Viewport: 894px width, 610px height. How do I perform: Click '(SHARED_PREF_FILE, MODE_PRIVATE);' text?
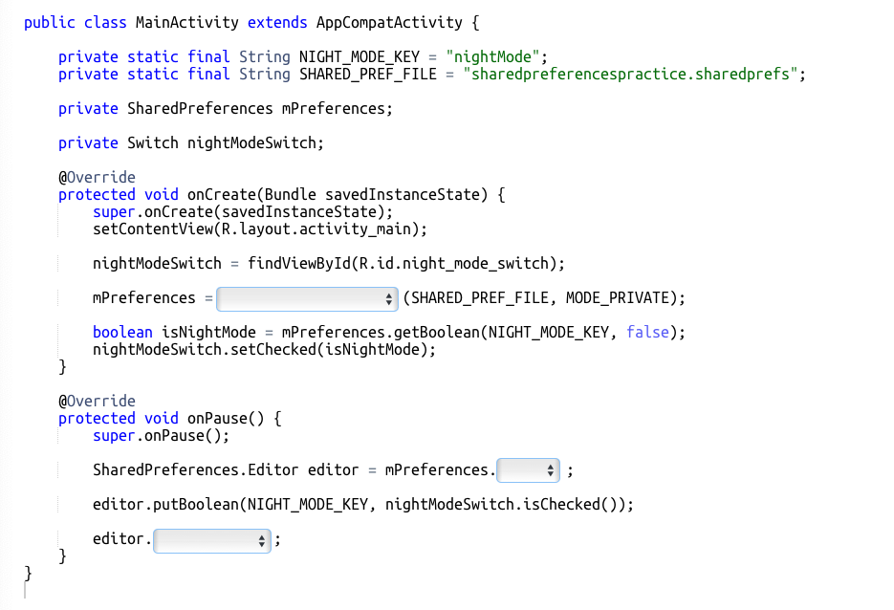coord(544,298)
